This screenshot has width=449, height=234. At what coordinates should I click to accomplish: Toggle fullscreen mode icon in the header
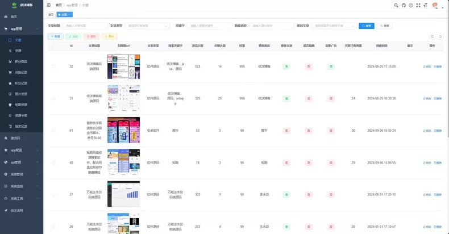(418, 5)
